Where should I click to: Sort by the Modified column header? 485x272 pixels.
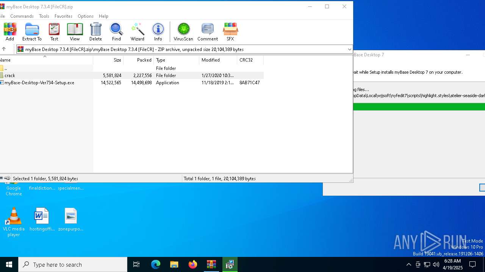[x=218, y=60]
